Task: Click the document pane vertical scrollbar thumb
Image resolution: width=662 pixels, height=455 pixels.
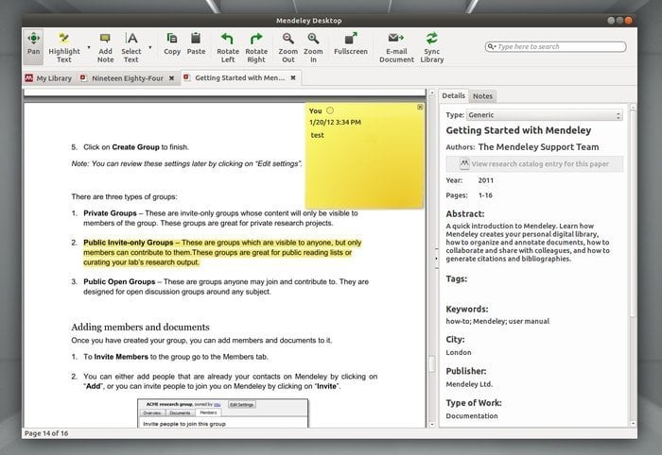Action: point(432,364)
